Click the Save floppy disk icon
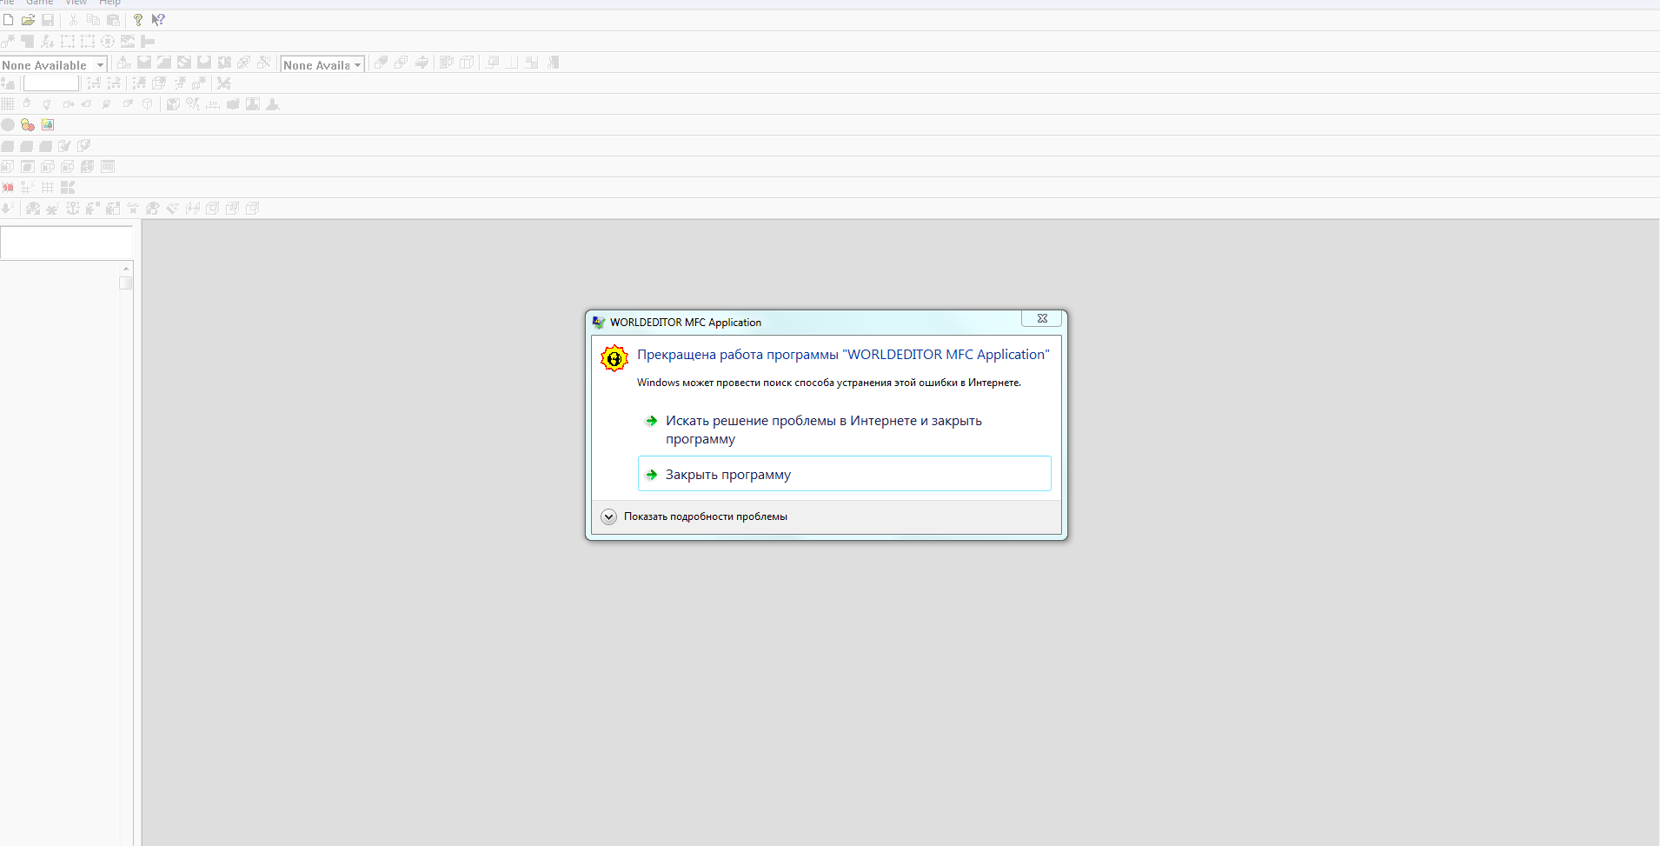Image resolution: width=1660 pixels, height=846 pixels. coord(48,19)
